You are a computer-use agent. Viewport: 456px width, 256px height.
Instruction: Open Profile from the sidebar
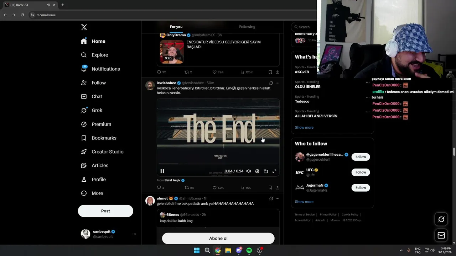pos(93,180)
